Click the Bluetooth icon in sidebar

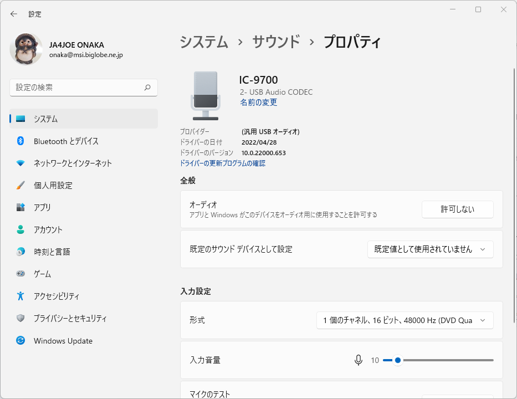coord(21,141)
